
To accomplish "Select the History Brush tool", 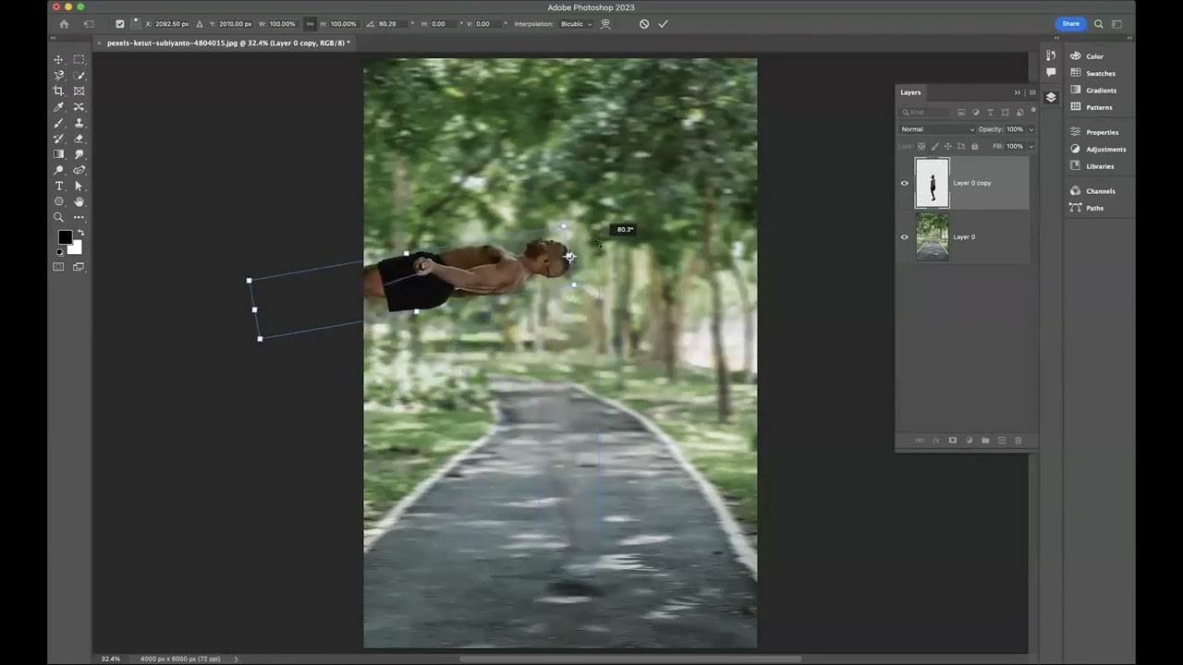I will (59, 139).
